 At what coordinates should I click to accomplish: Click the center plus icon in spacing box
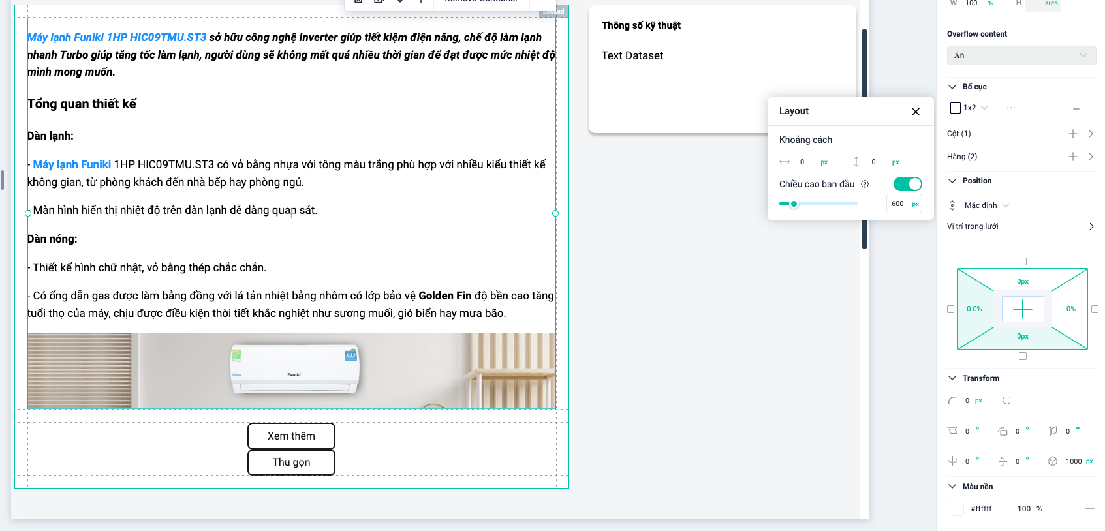pos(1022,309)
